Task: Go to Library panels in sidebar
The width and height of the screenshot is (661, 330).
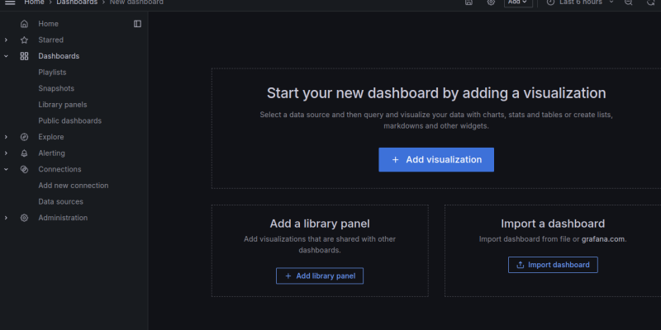Action: click(x=62, y=105)
